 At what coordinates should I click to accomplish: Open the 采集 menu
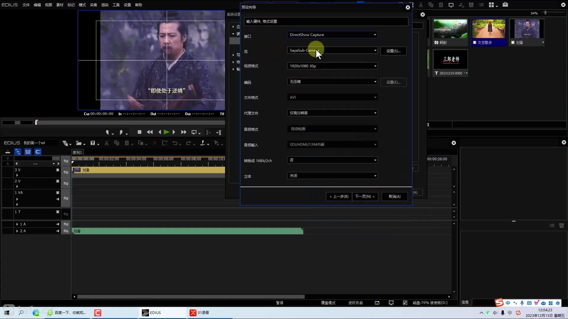[94, 5]
